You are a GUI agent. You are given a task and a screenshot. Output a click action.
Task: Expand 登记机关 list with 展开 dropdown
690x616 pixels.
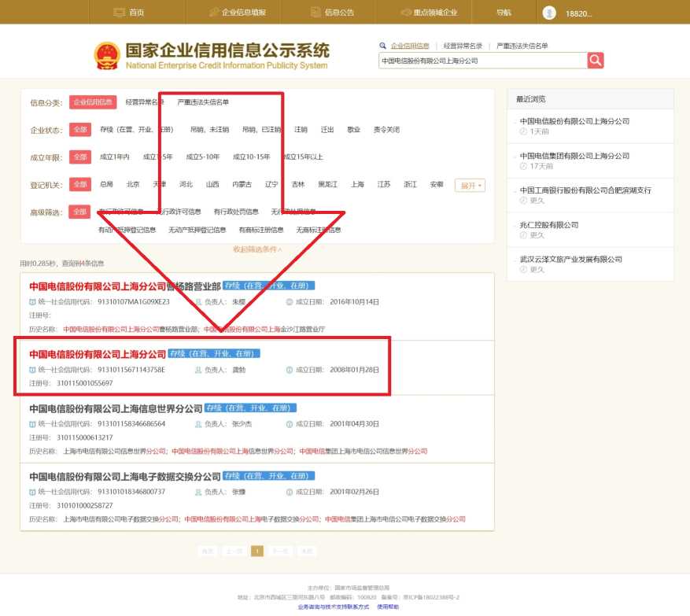pyautogui.click(x=470, y=185)
